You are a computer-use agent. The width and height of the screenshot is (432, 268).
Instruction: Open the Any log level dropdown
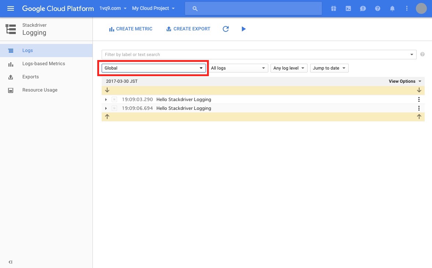point(289,68)
